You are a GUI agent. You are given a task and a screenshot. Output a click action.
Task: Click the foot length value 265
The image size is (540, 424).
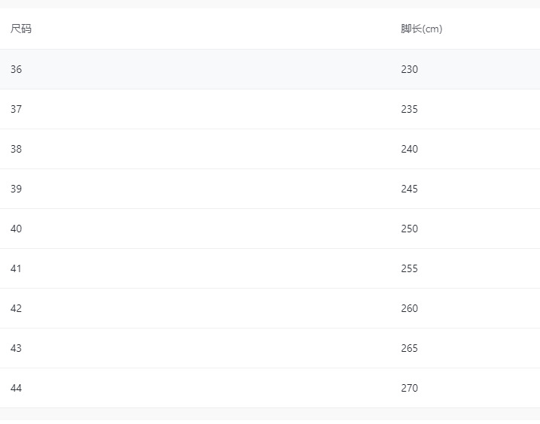410,348
